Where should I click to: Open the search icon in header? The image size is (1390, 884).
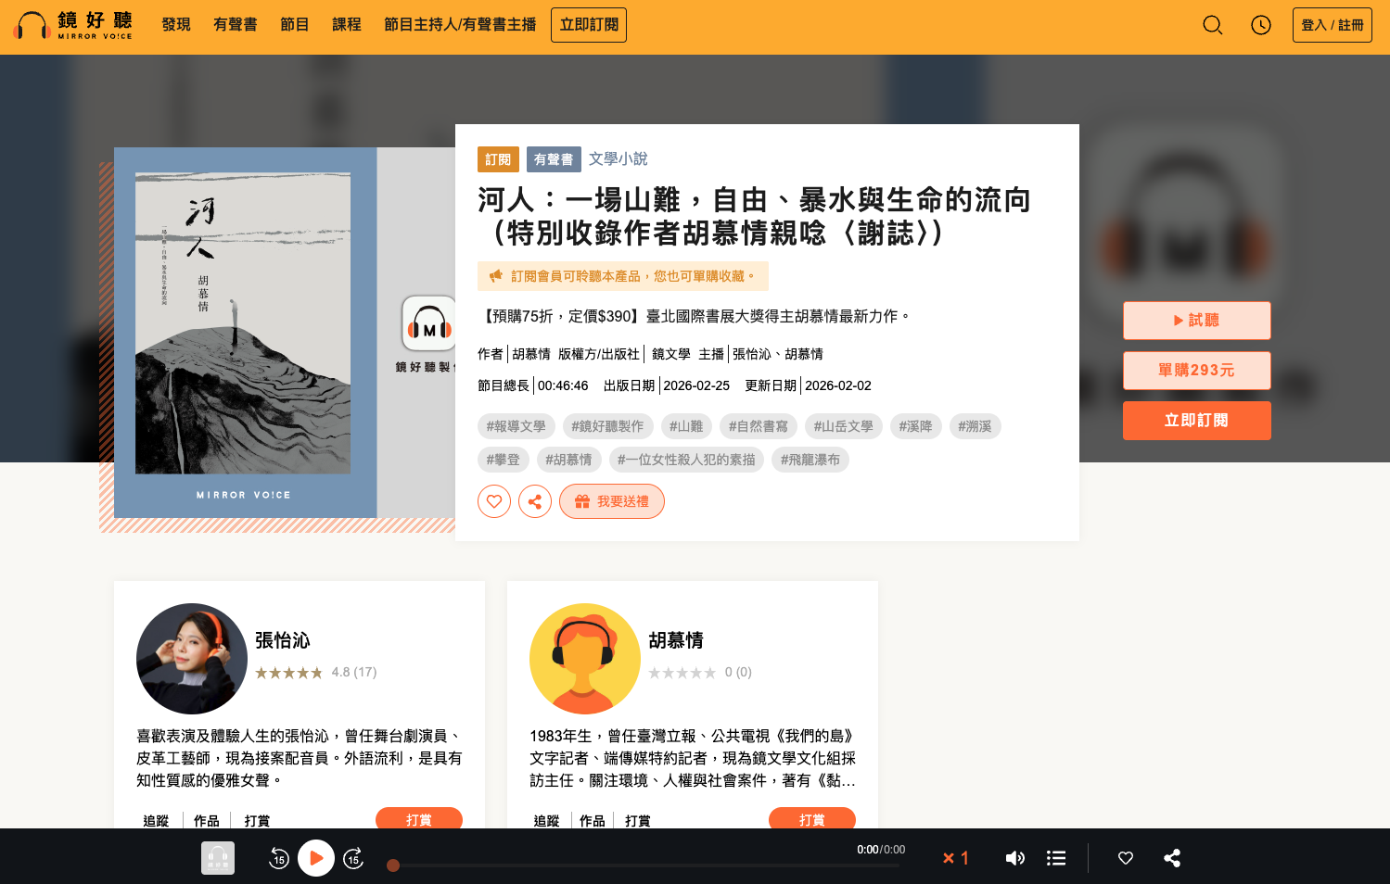click(x=1213, y=25)
